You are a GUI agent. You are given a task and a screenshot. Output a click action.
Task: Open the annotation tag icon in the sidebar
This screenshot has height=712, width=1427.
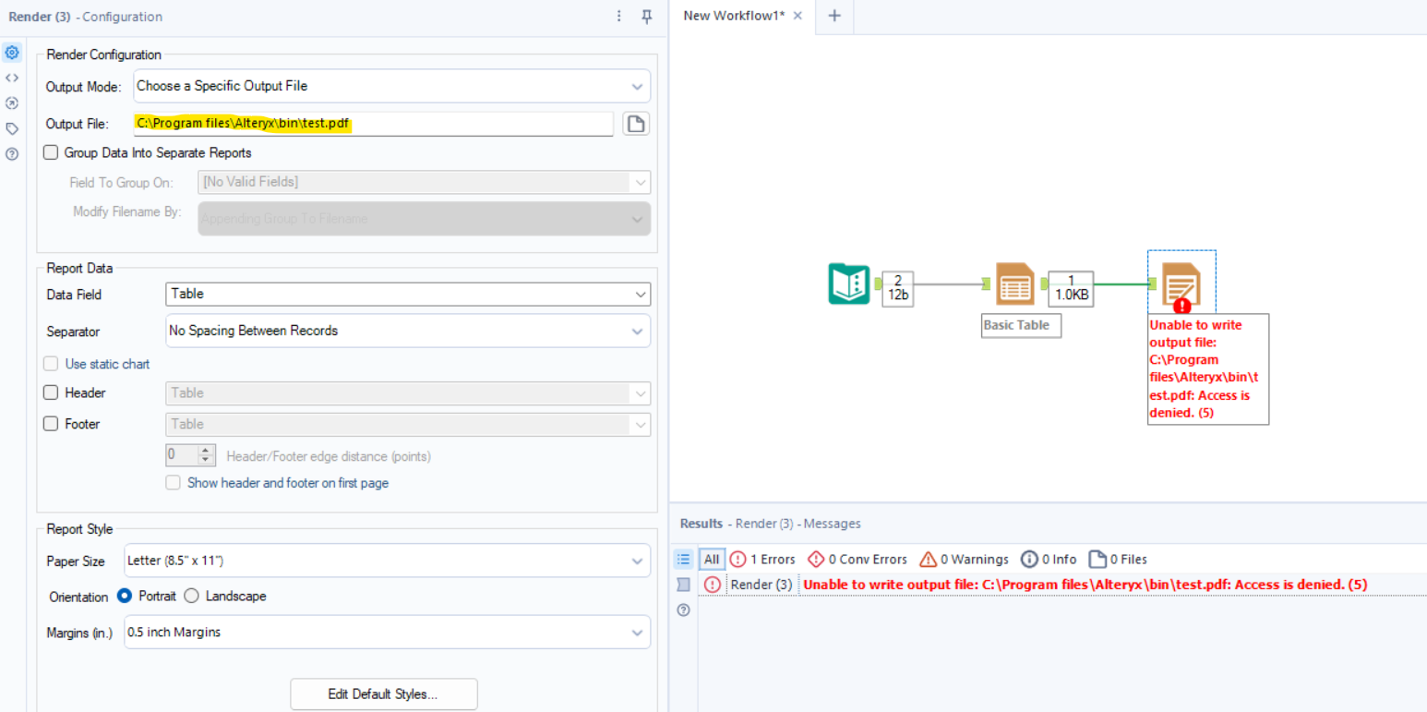[x=12, y=128]
